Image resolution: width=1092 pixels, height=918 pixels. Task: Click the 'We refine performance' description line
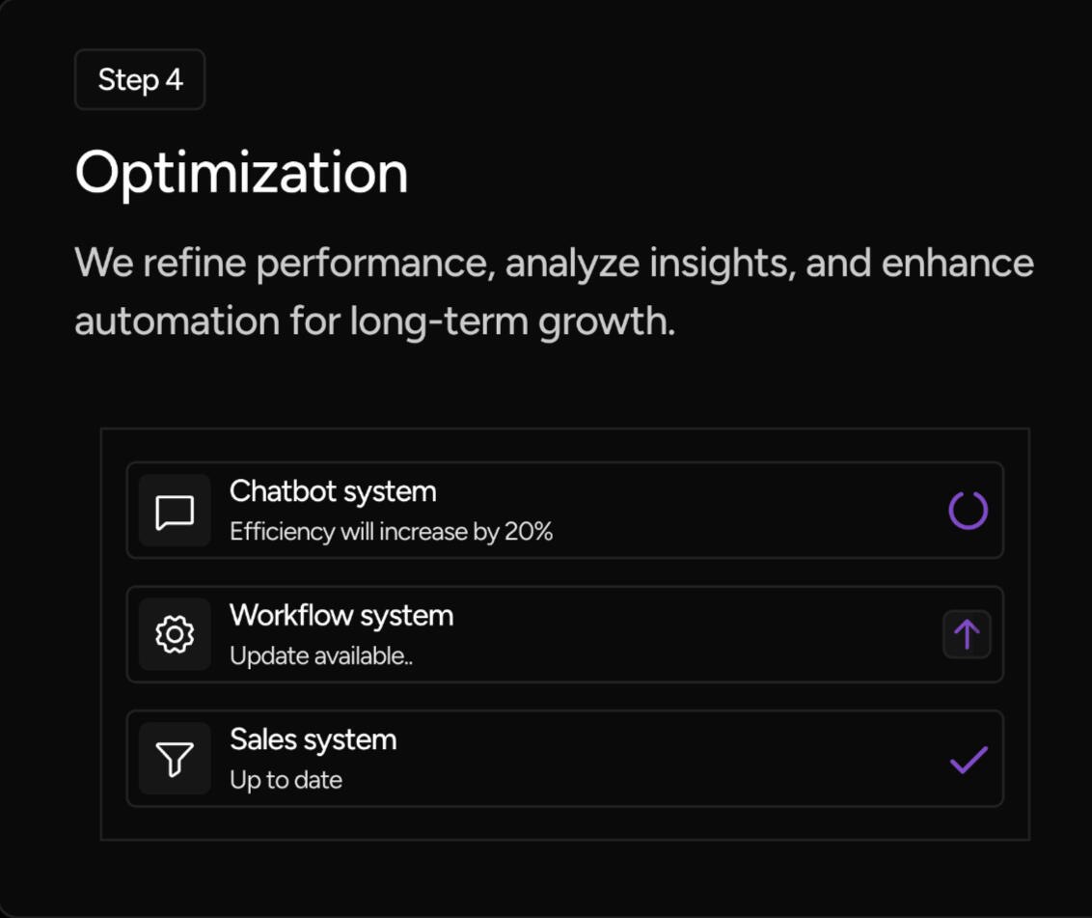[554, 264]
